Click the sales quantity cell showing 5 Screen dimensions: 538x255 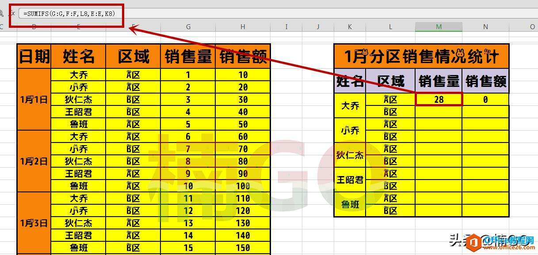click(188, 124)
